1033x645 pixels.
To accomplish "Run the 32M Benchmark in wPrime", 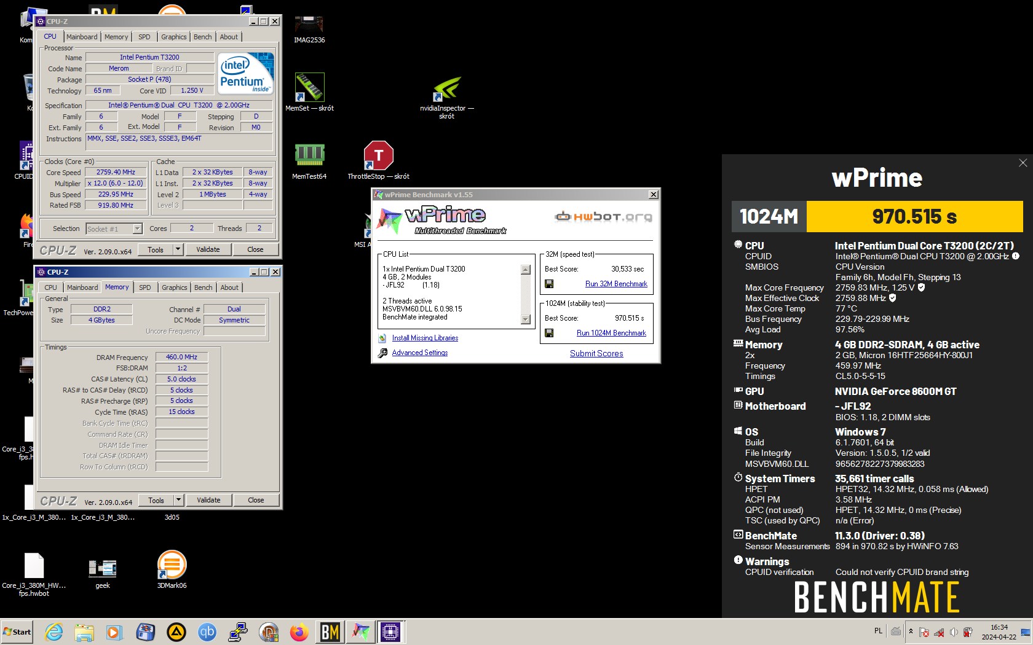I will 616,284.
